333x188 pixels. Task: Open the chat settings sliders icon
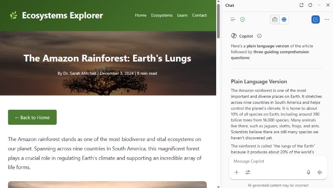tap(248, 172)
